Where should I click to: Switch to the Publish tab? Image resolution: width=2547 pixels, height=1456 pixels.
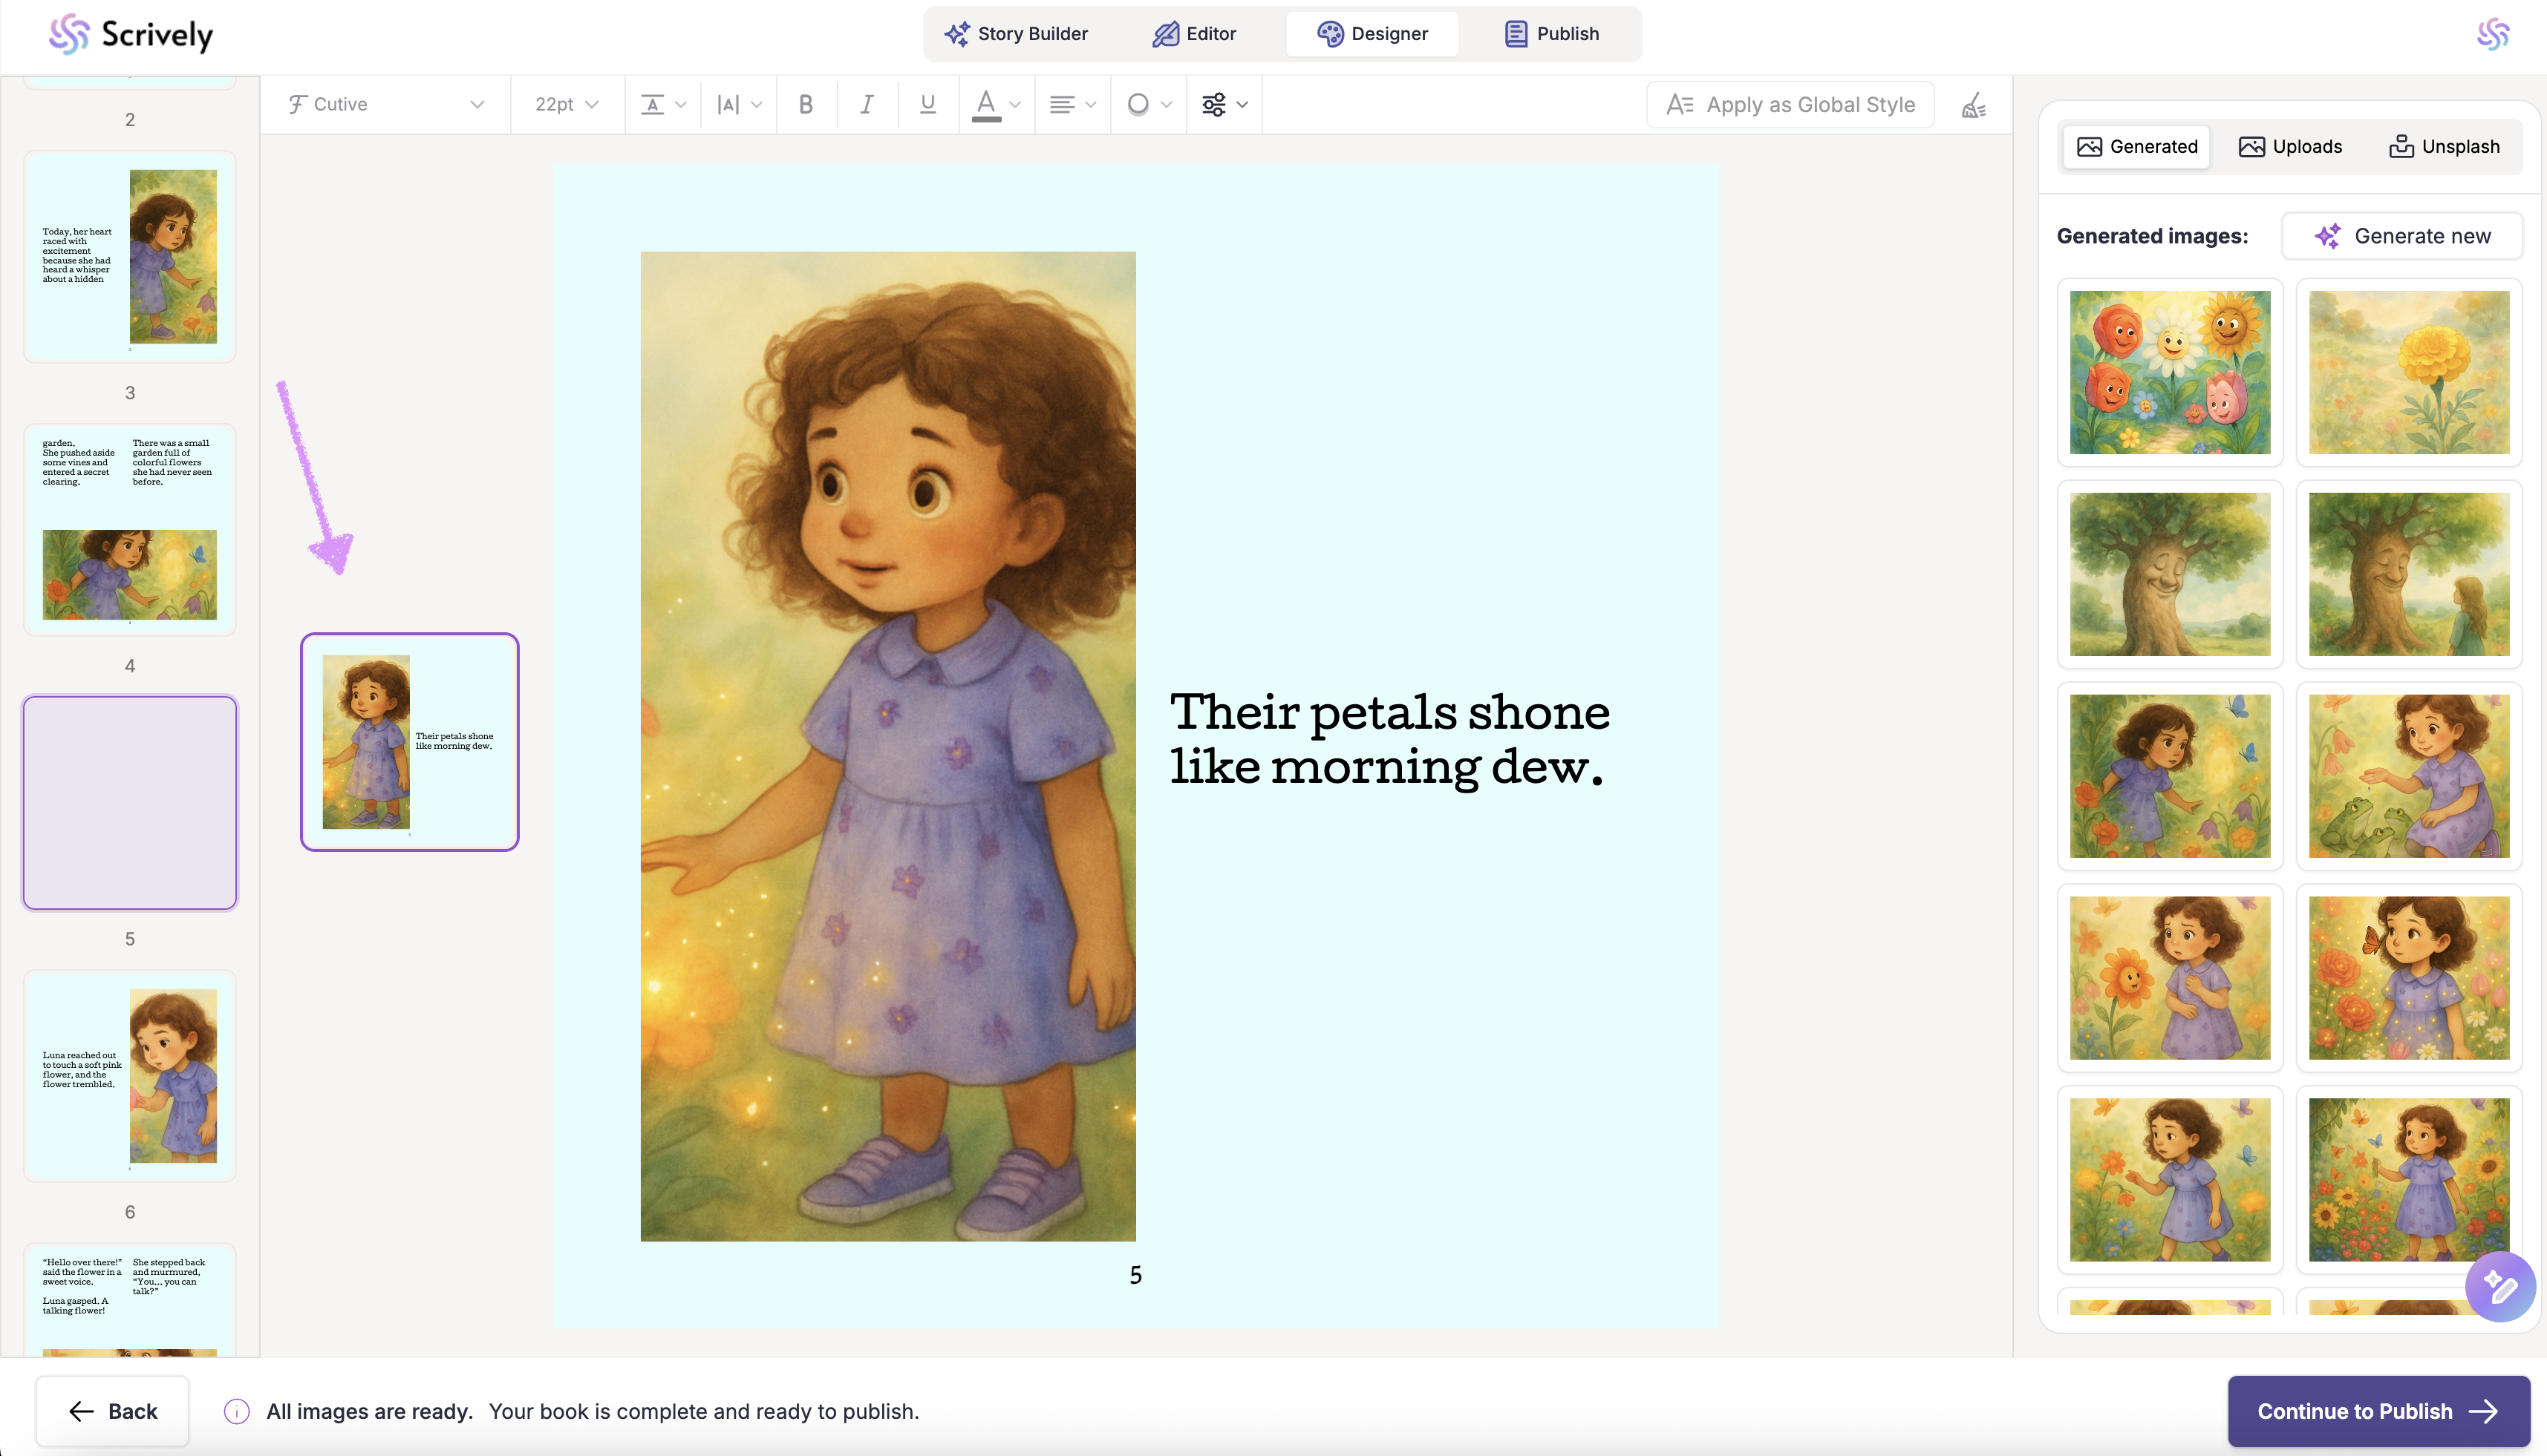click(1552, 34)
